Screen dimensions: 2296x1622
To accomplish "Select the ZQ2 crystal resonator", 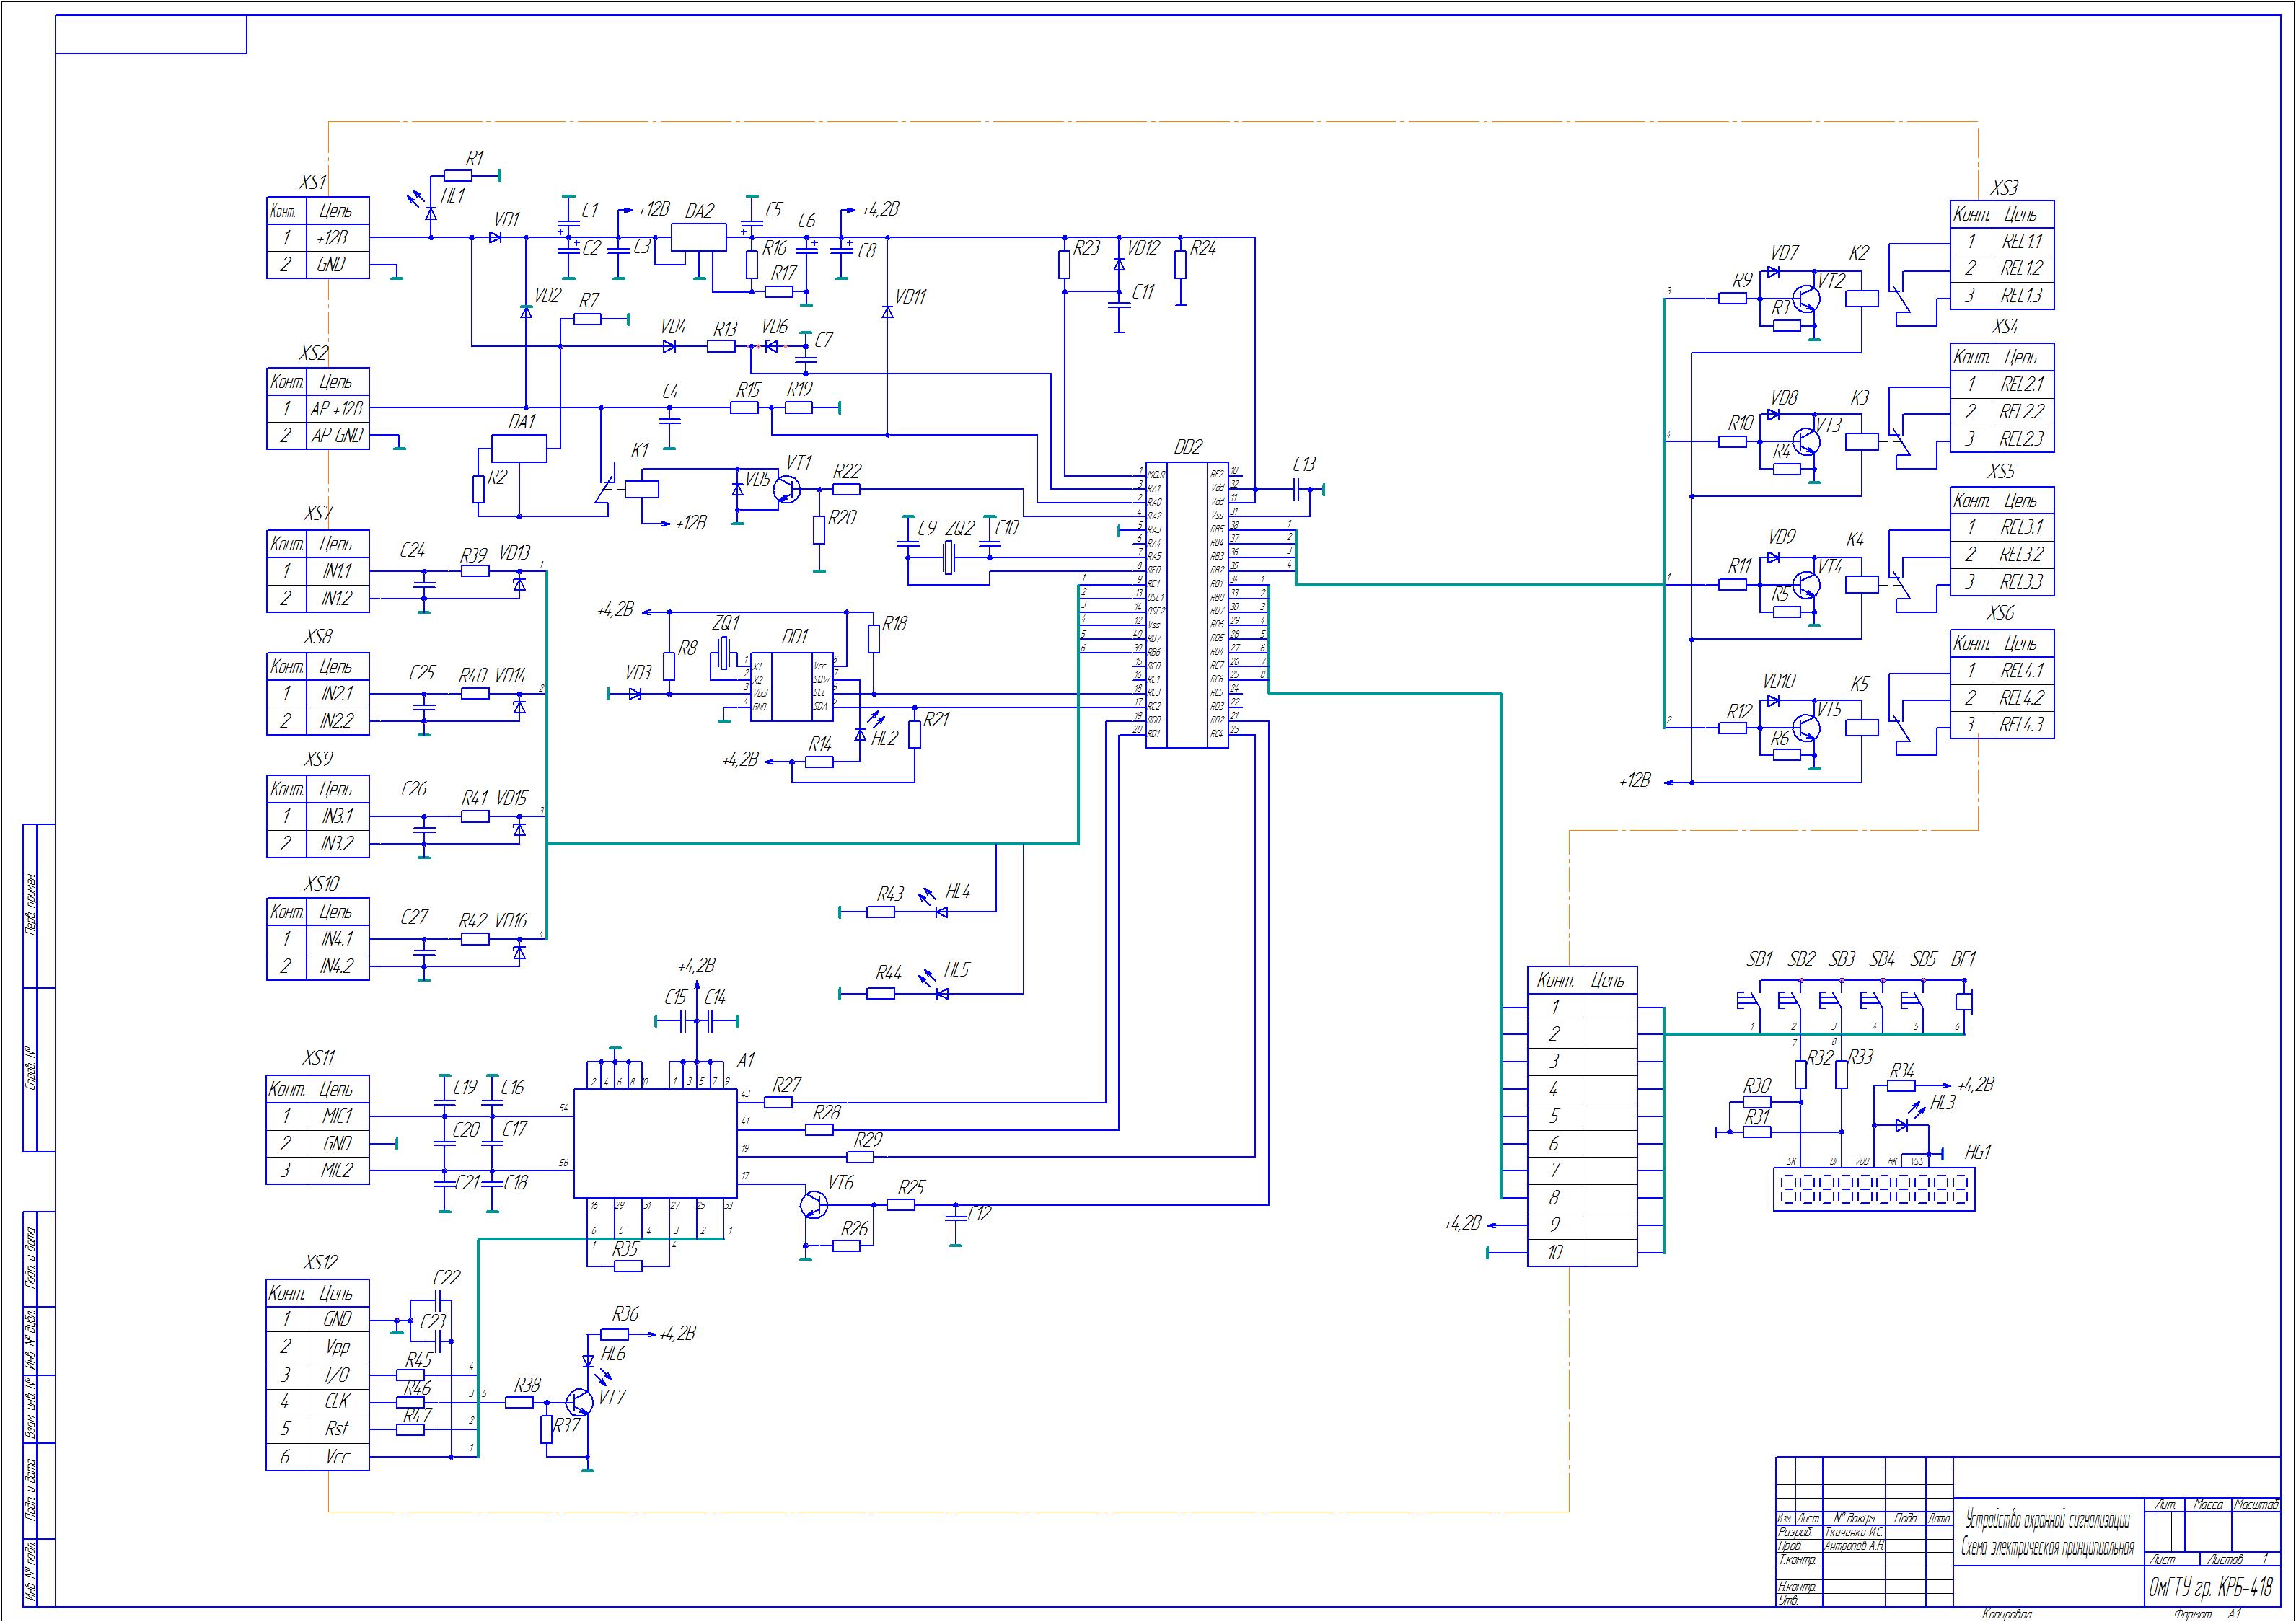I will (x=949, y=558).
